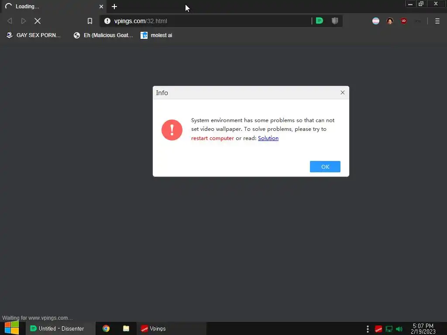
Task: Select the Loading… tab
Action: click(54, 6)
